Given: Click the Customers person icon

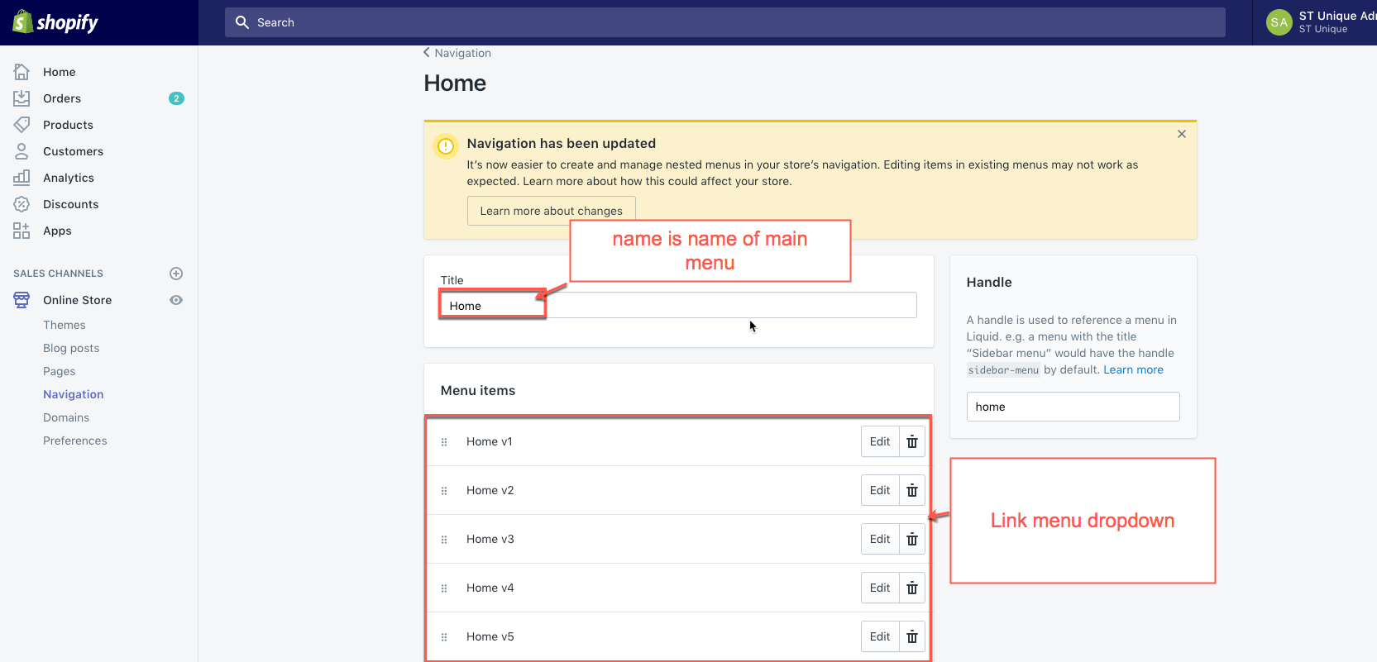Looking at the screenshot, I should pos(22,151).
